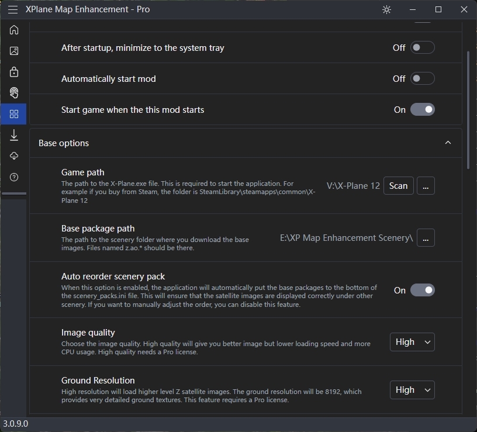Open the hamburger navigation menu
This screenshot has height=432, width=477.
tap(13, 9)
